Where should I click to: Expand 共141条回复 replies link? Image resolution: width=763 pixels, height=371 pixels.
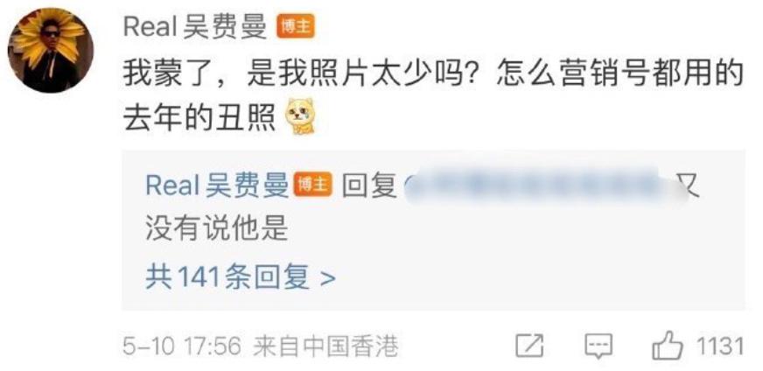[x=241, y=278]
